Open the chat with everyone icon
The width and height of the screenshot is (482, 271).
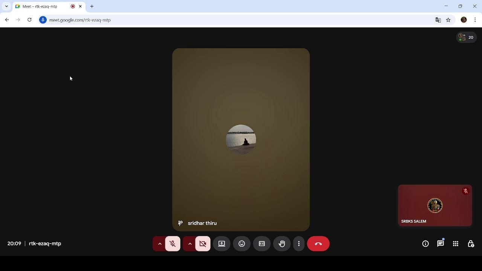(x=441, y=244)
